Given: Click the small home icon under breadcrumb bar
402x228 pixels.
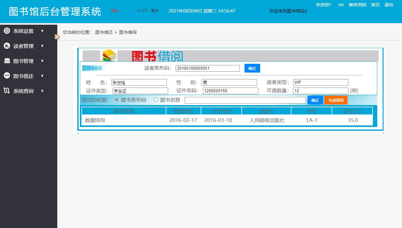Looking at the screenshot, I should [57, 37].
